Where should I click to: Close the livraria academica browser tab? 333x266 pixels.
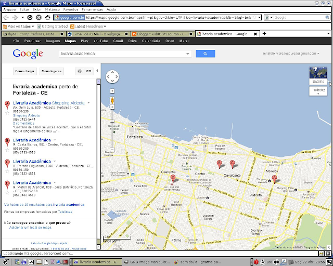pyautogui.click(x=255, y=34)
